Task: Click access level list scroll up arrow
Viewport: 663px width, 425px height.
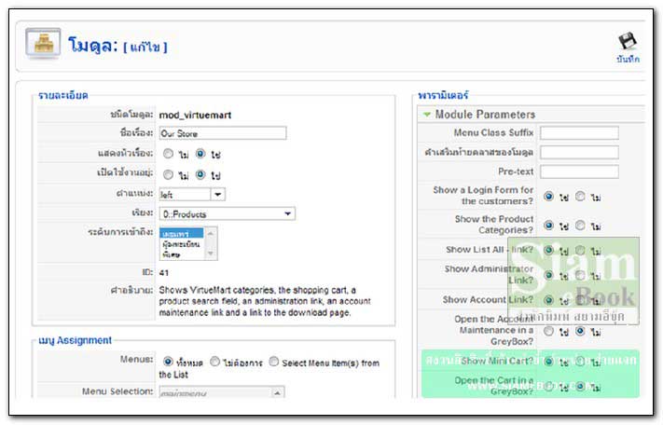Action: click(x=210, y=233)
